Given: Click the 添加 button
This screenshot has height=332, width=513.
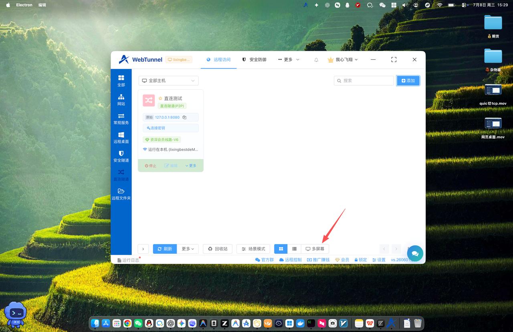Looking at the screenshot, I should click(408, 81).
